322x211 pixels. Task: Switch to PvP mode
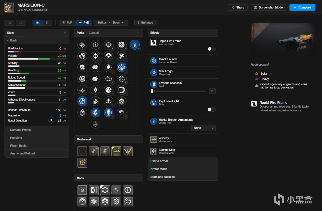[x=67, y=23]
